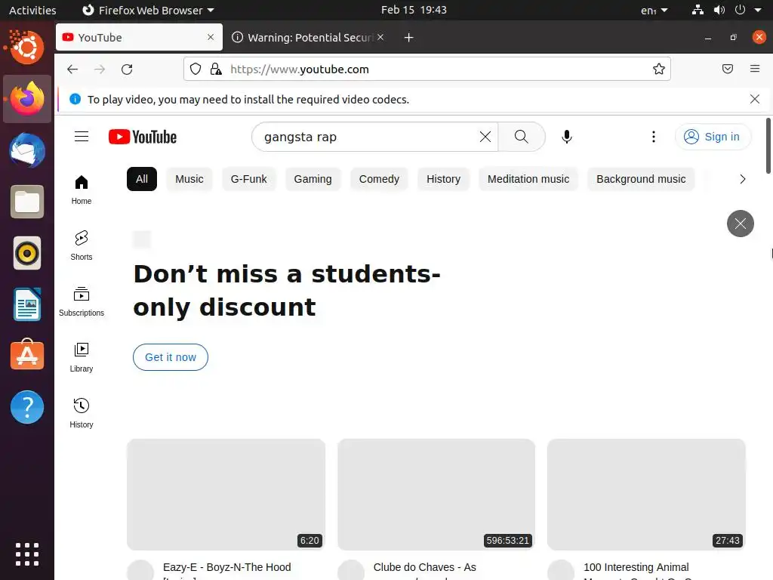
Task: Click the Sign in button
Action: tap(713, 137)
